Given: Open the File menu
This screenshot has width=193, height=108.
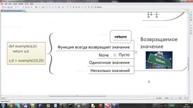Looking at the screenshot, I should coord(2,4).
